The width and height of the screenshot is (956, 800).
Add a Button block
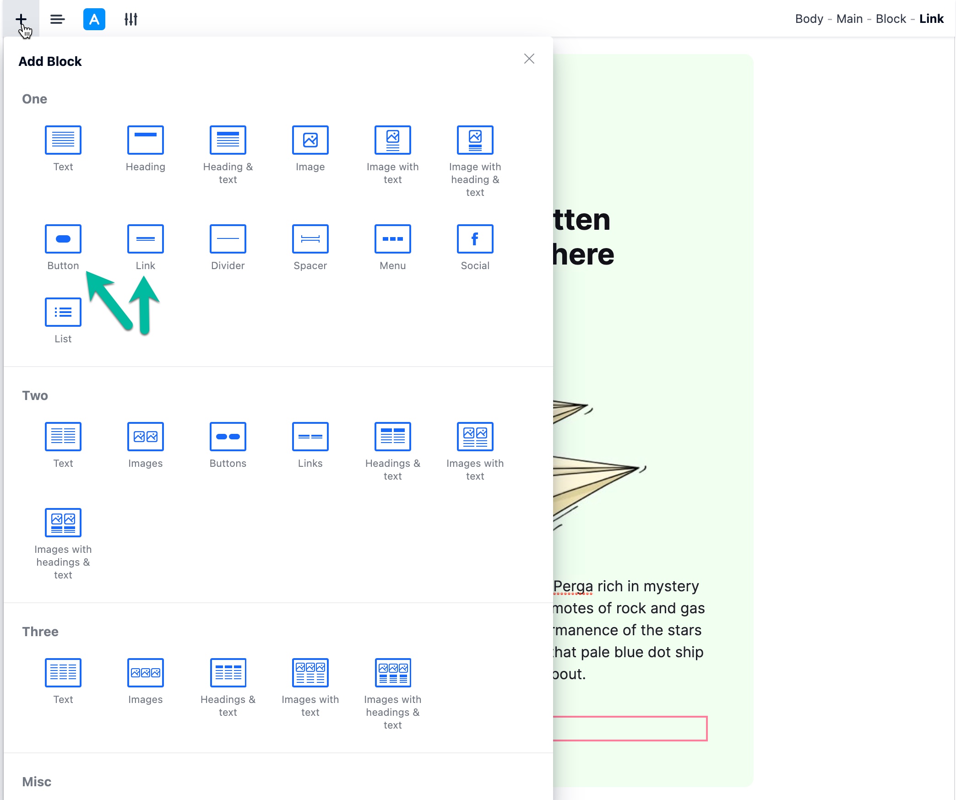click(63, 239)
